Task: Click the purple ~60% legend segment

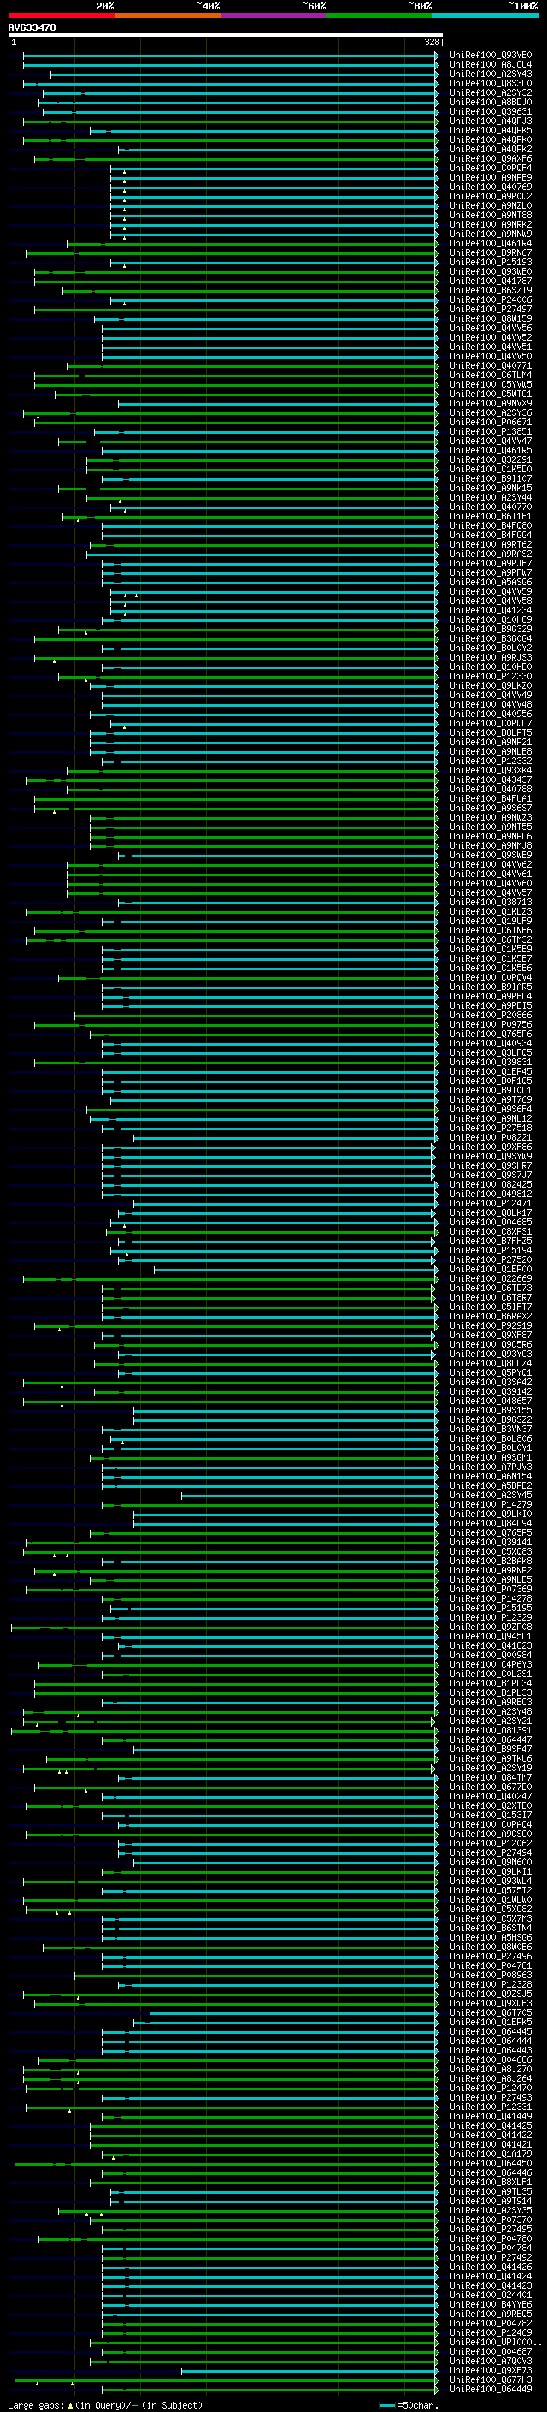Action: [x=273, y=15]
